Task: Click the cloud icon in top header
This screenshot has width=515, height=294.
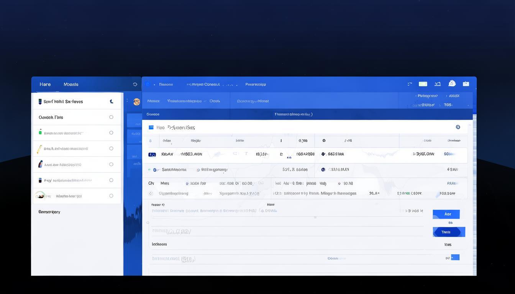Action: (452, 83)
